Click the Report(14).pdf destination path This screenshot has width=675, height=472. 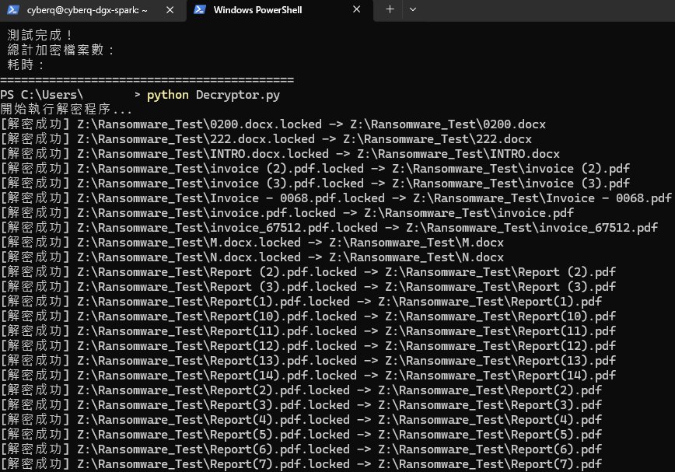[x=497, y=376]
